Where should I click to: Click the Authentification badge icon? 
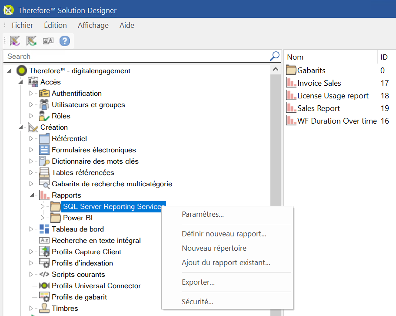click(44, 93)
